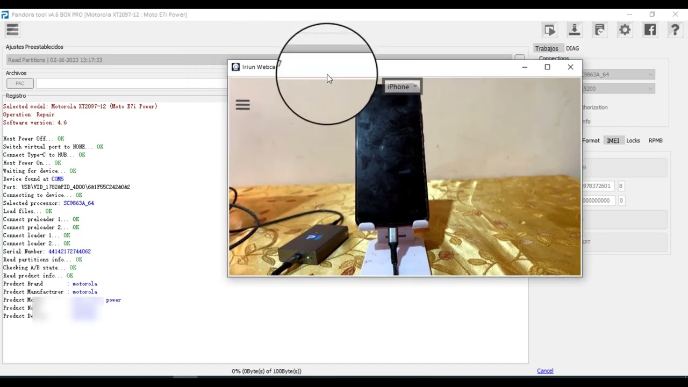Viewport: 688px width, 387px height.
Task: Open help with question mark icon
Action: point(675,30)
